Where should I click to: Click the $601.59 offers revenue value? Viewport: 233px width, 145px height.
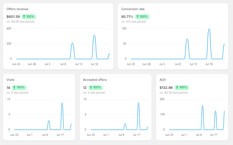13,17
